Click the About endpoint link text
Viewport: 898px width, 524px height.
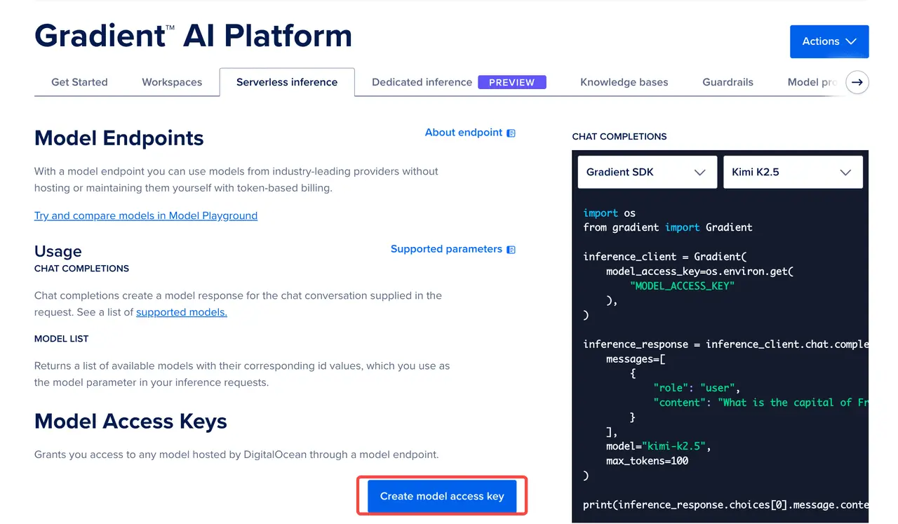[463, 133]
